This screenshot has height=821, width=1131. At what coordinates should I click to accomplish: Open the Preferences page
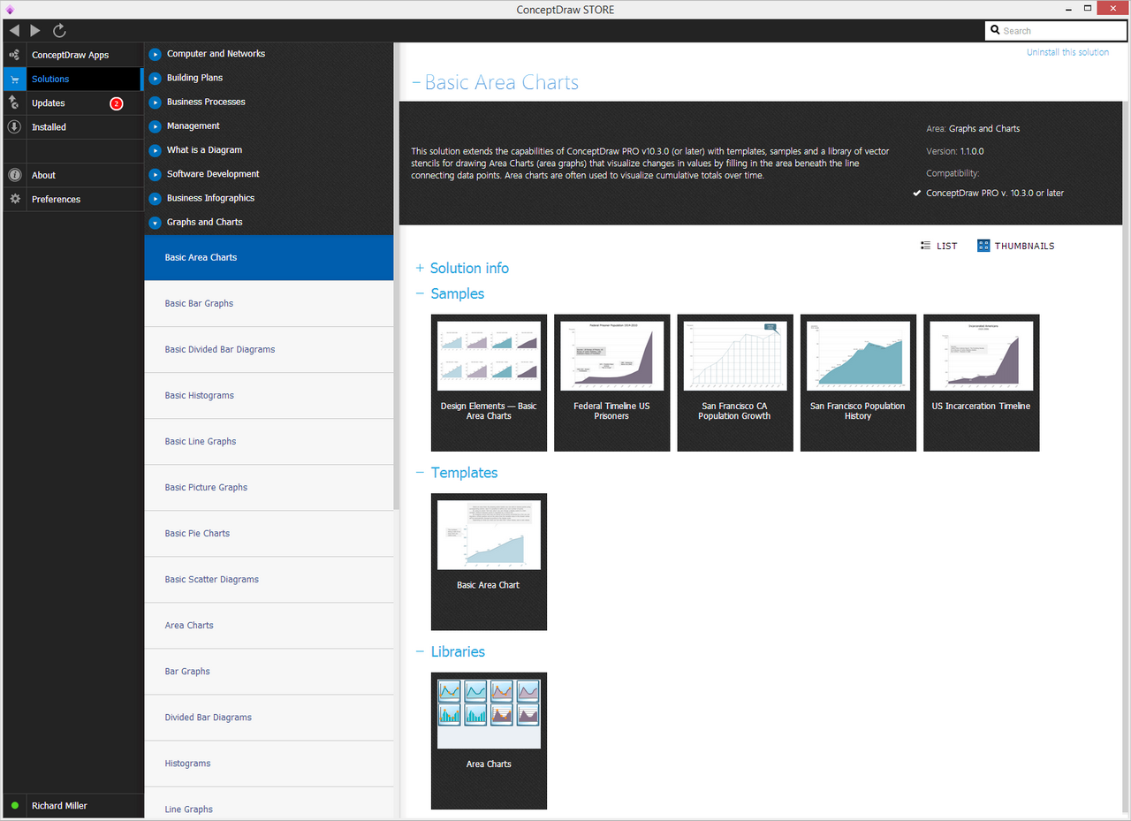click(57, 199)
